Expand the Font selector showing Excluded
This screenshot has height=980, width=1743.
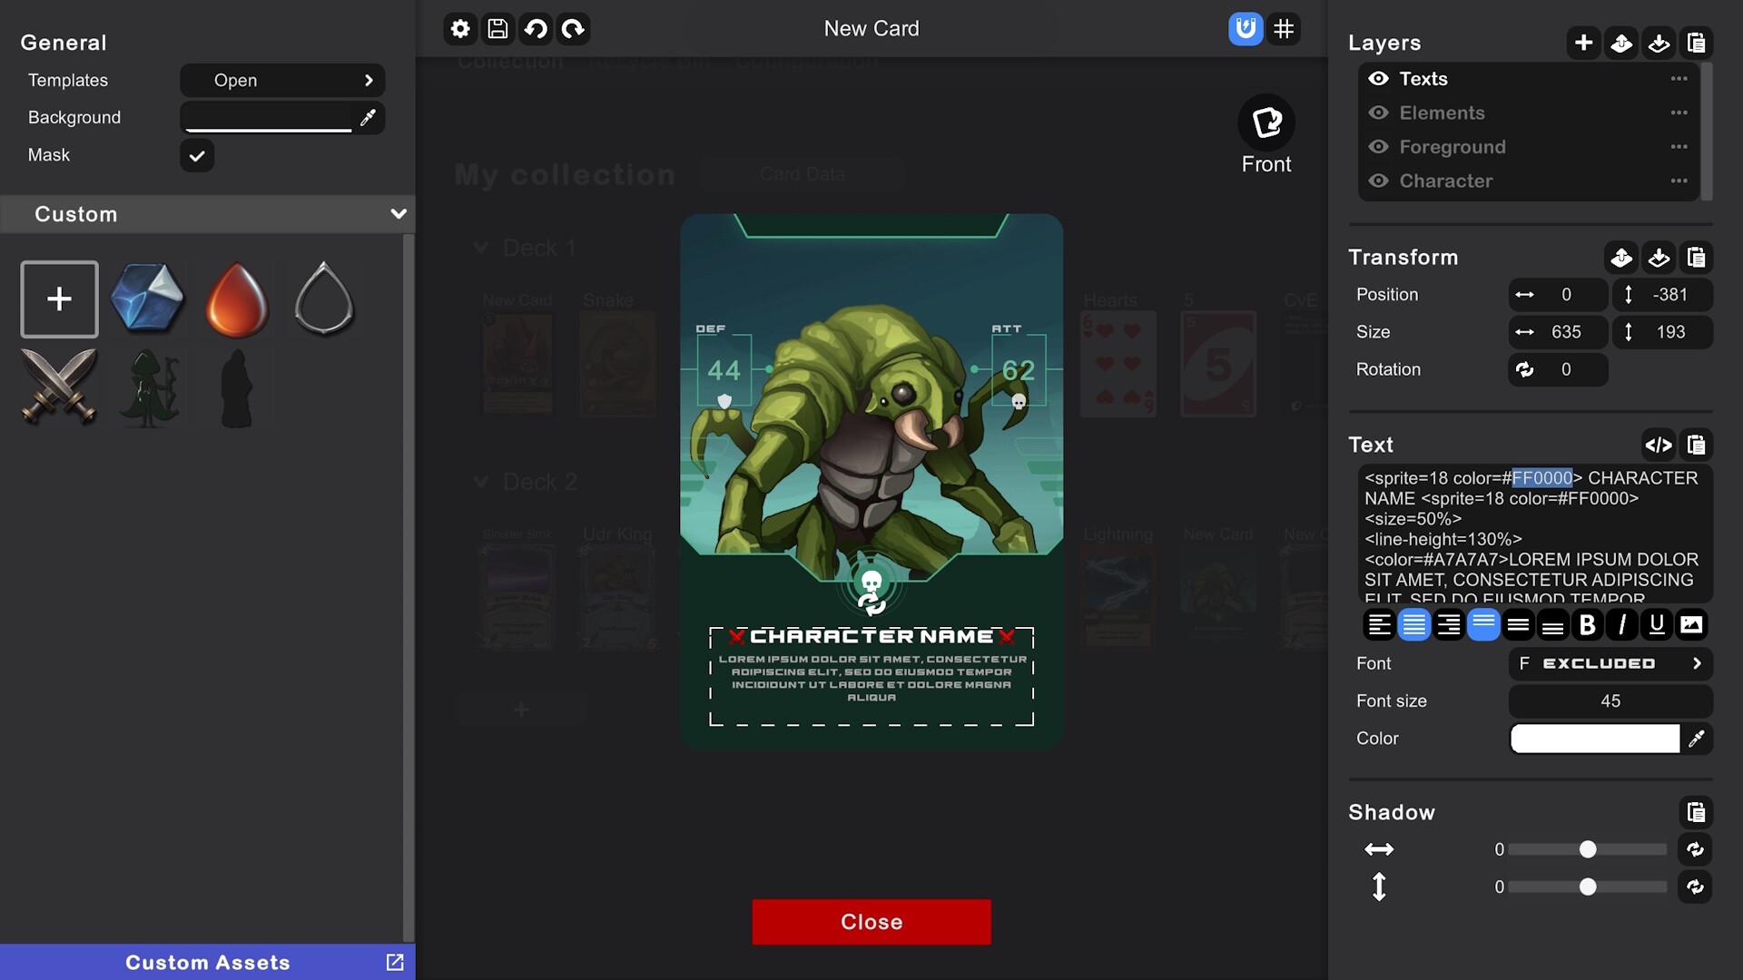click(1696, 663)
